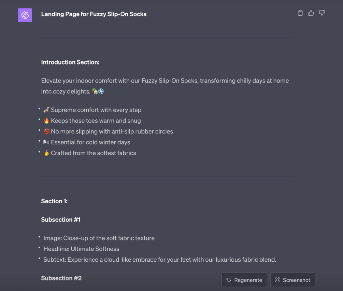Give the response a thumbs down
Screen dimensions: 343x291
coord(322,13)
